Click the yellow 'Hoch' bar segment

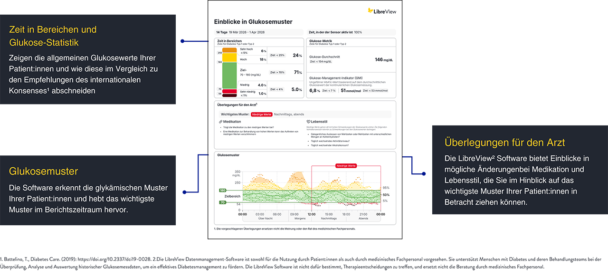(x=230, y=58)
